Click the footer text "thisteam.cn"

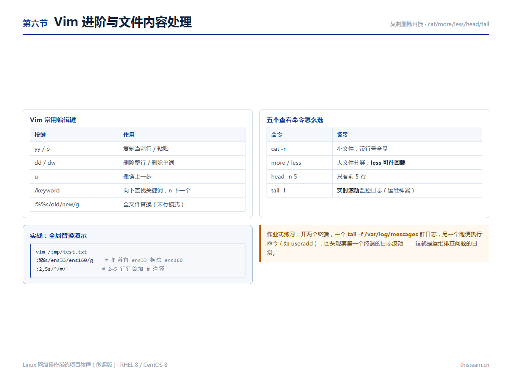click(475, 365)
